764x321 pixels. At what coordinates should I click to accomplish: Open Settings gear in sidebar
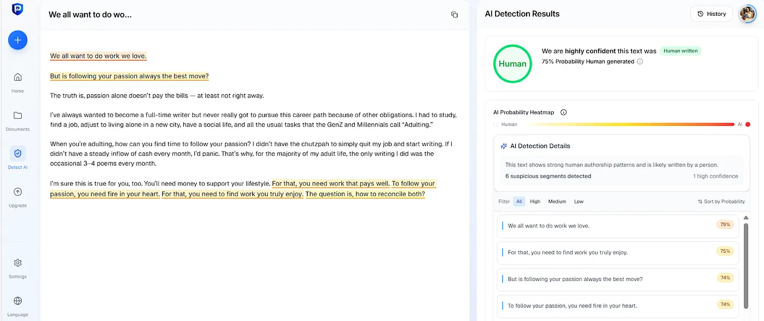tap(17, 263)
